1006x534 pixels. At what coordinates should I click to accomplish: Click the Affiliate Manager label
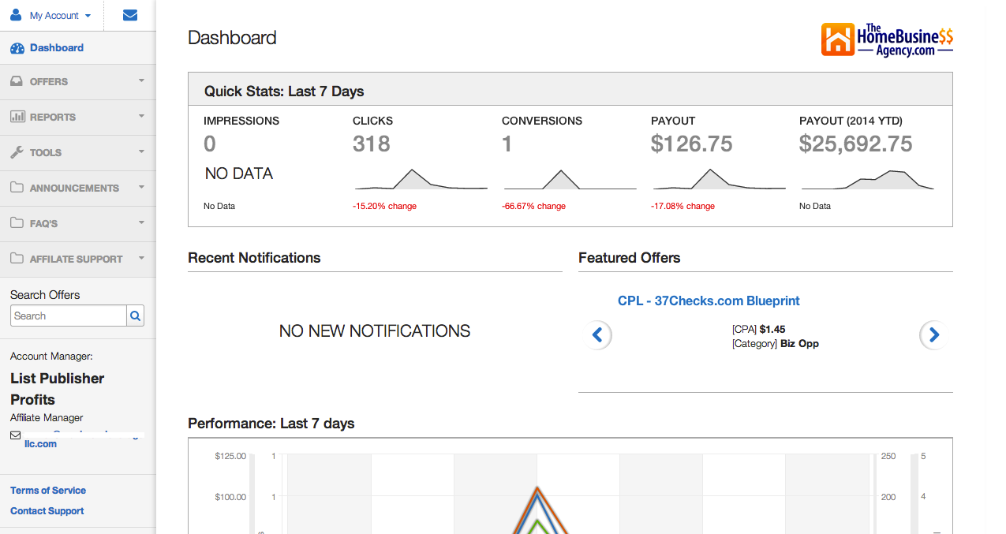pos(47,418)
